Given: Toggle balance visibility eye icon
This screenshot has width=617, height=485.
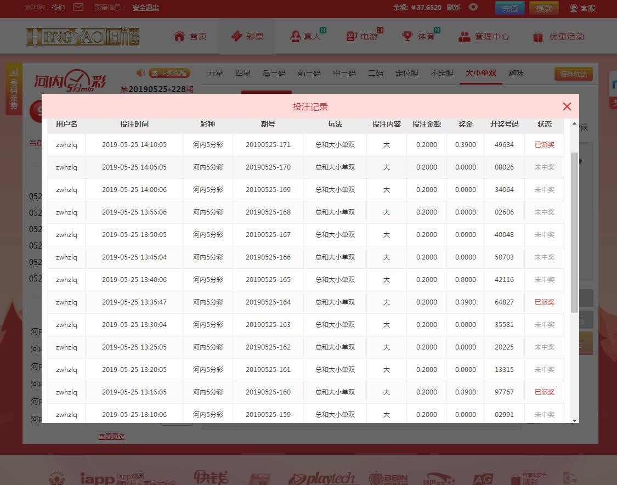Looking at the screenshot, I should [x=473, y=7].
